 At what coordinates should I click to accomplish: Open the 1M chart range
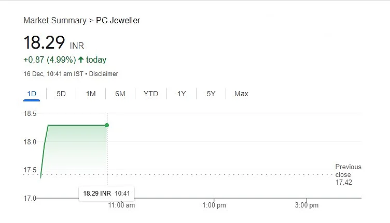[x=91, y=94]
